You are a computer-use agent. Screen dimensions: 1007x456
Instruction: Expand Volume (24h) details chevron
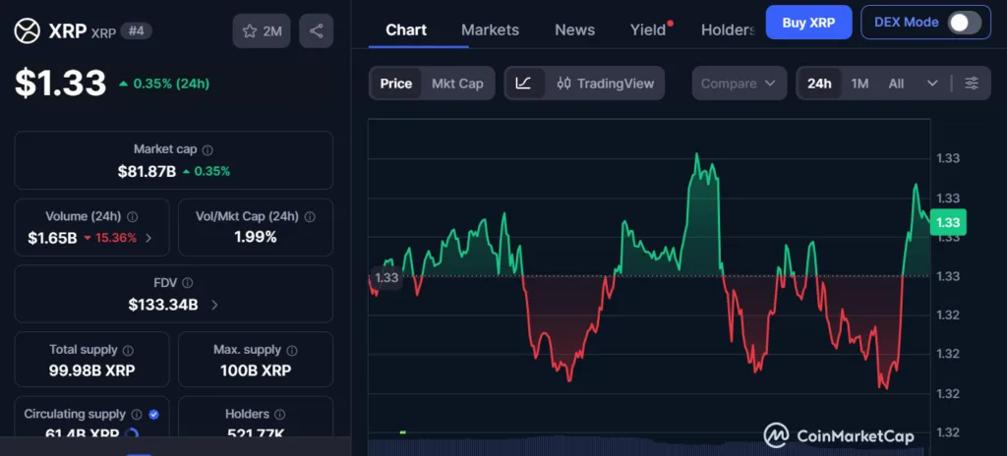coord(148,238)
